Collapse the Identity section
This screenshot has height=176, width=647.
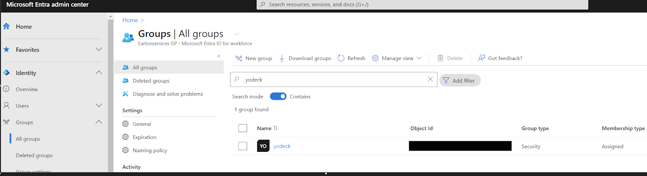click(x=99, y=72)
